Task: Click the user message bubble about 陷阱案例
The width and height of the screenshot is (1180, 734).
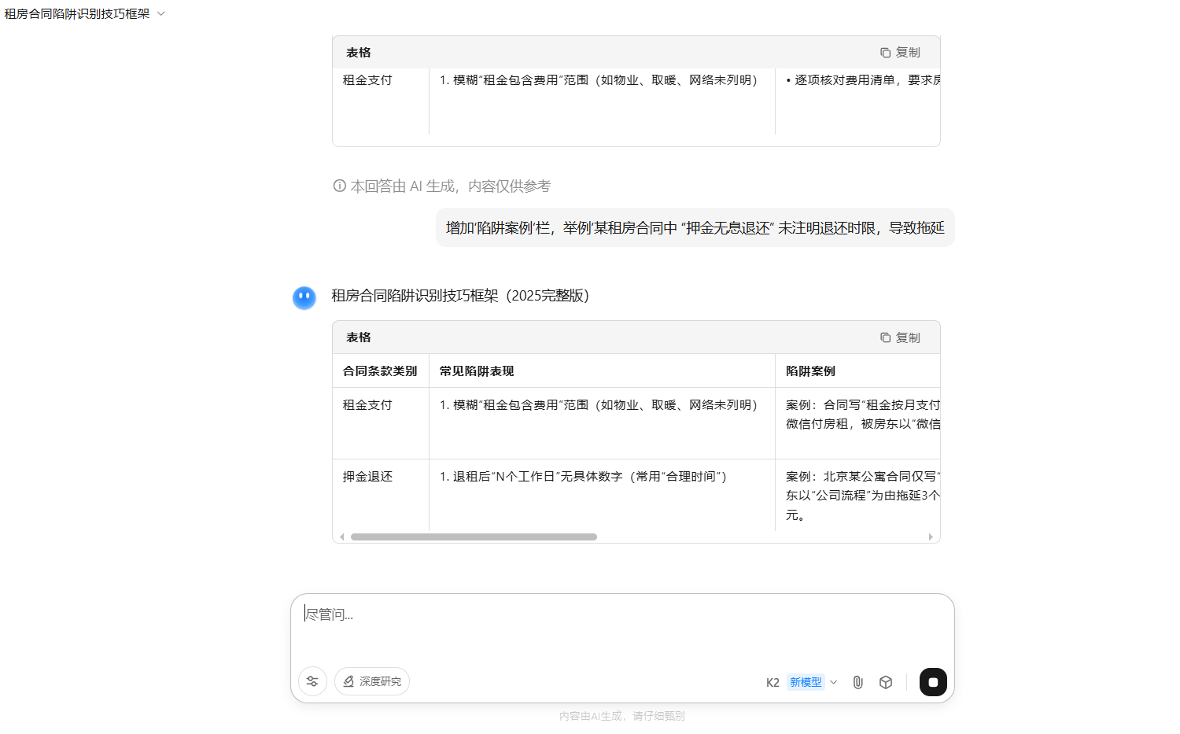Action: 695,228
